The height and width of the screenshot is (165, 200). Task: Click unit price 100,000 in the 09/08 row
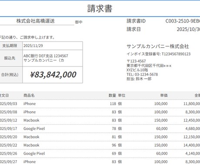(161, 112)
